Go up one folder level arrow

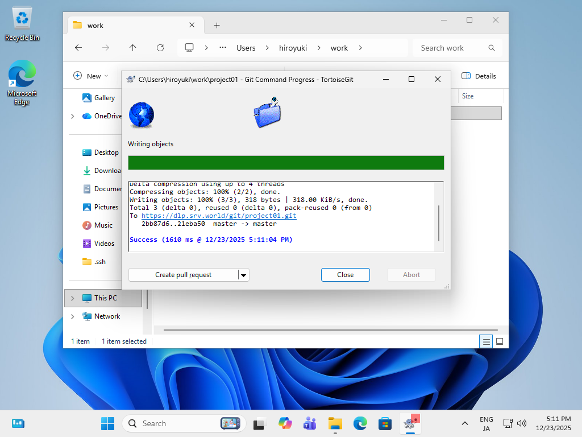tap(133, 48)
